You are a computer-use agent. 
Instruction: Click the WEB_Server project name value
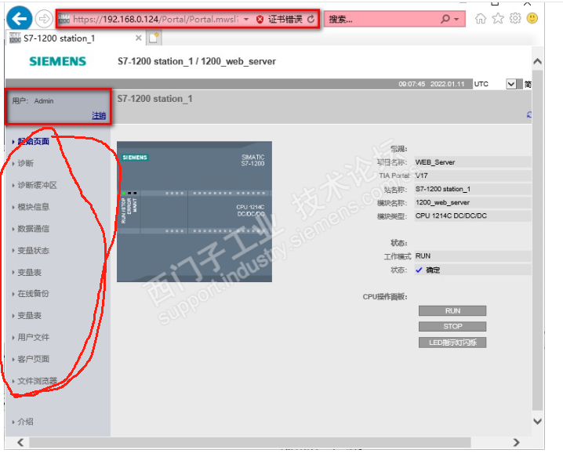pos(435,162)
